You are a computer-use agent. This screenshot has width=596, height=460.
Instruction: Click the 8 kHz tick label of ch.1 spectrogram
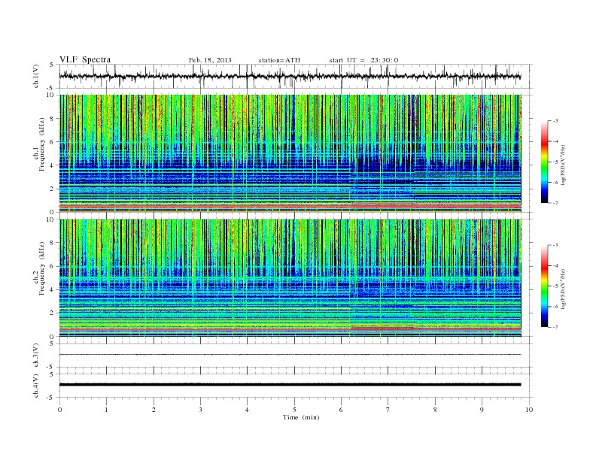tap(53, 119)
